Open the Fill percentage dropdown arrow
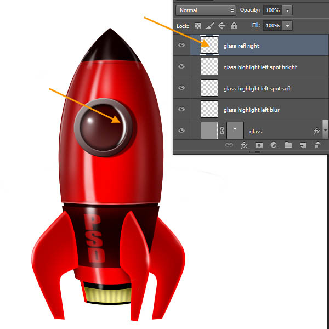This screenshot has height=329, width=329. [x=288, y=26]
